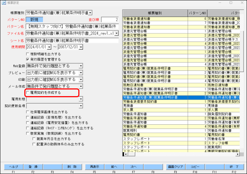The width and height of the screenshot is (247, 174).
Task: Check 連絡記録（苦情処理）を出力する
Action: click(x=28, y=117)
